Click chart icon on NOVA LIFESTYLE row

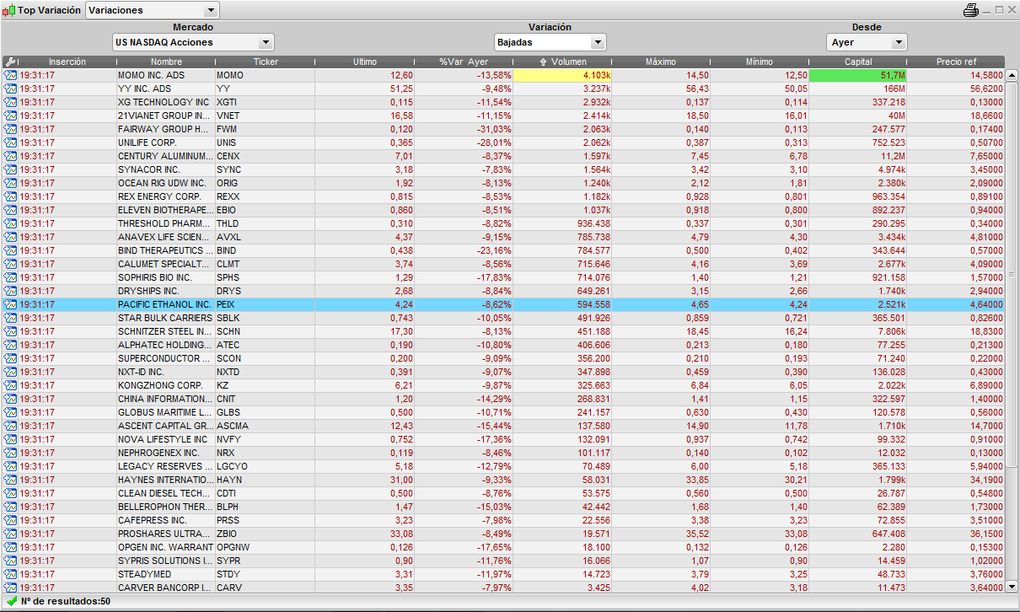click(x=10, y=439)
